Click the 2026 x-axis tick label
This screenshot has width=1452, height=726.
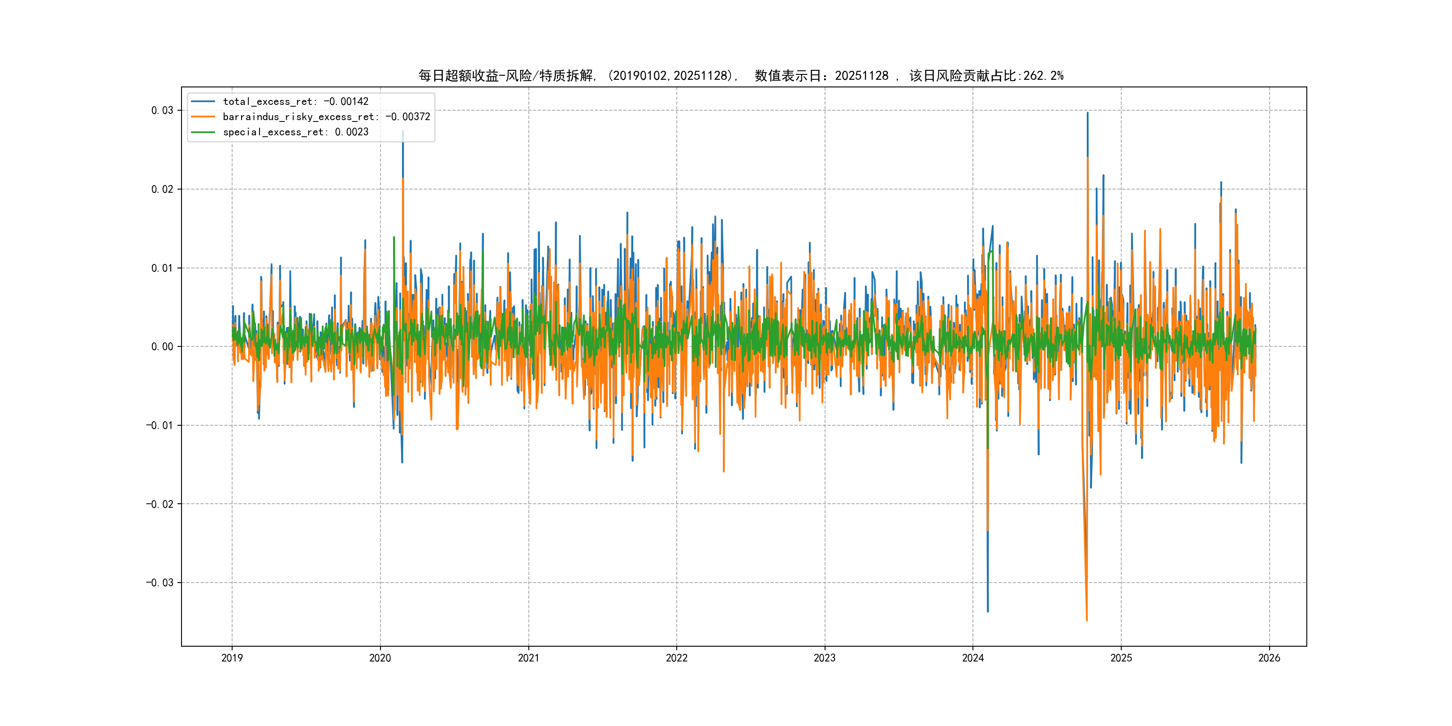1269,658
